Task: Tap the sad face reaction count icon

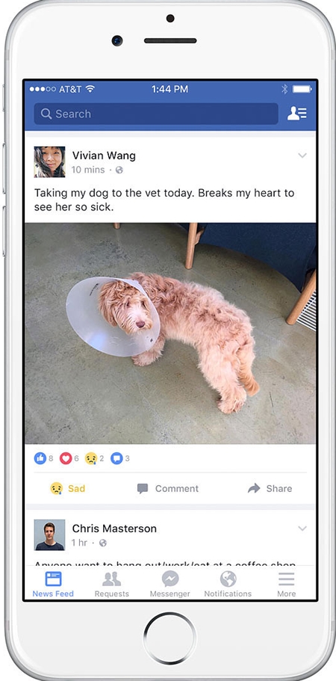Action: tap(91, 457)
